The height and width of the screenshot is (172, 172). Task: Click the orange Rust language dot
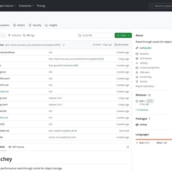coord(137,143)
